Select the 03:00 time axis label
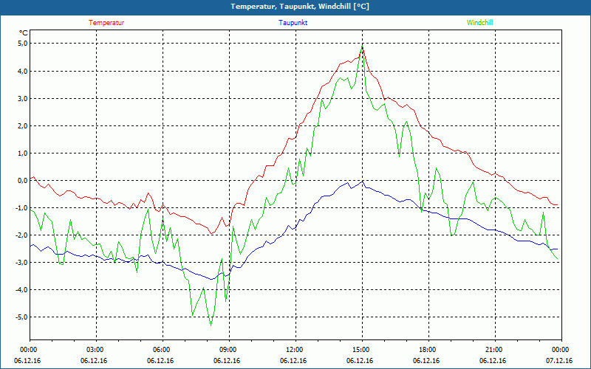 [95, 350]
